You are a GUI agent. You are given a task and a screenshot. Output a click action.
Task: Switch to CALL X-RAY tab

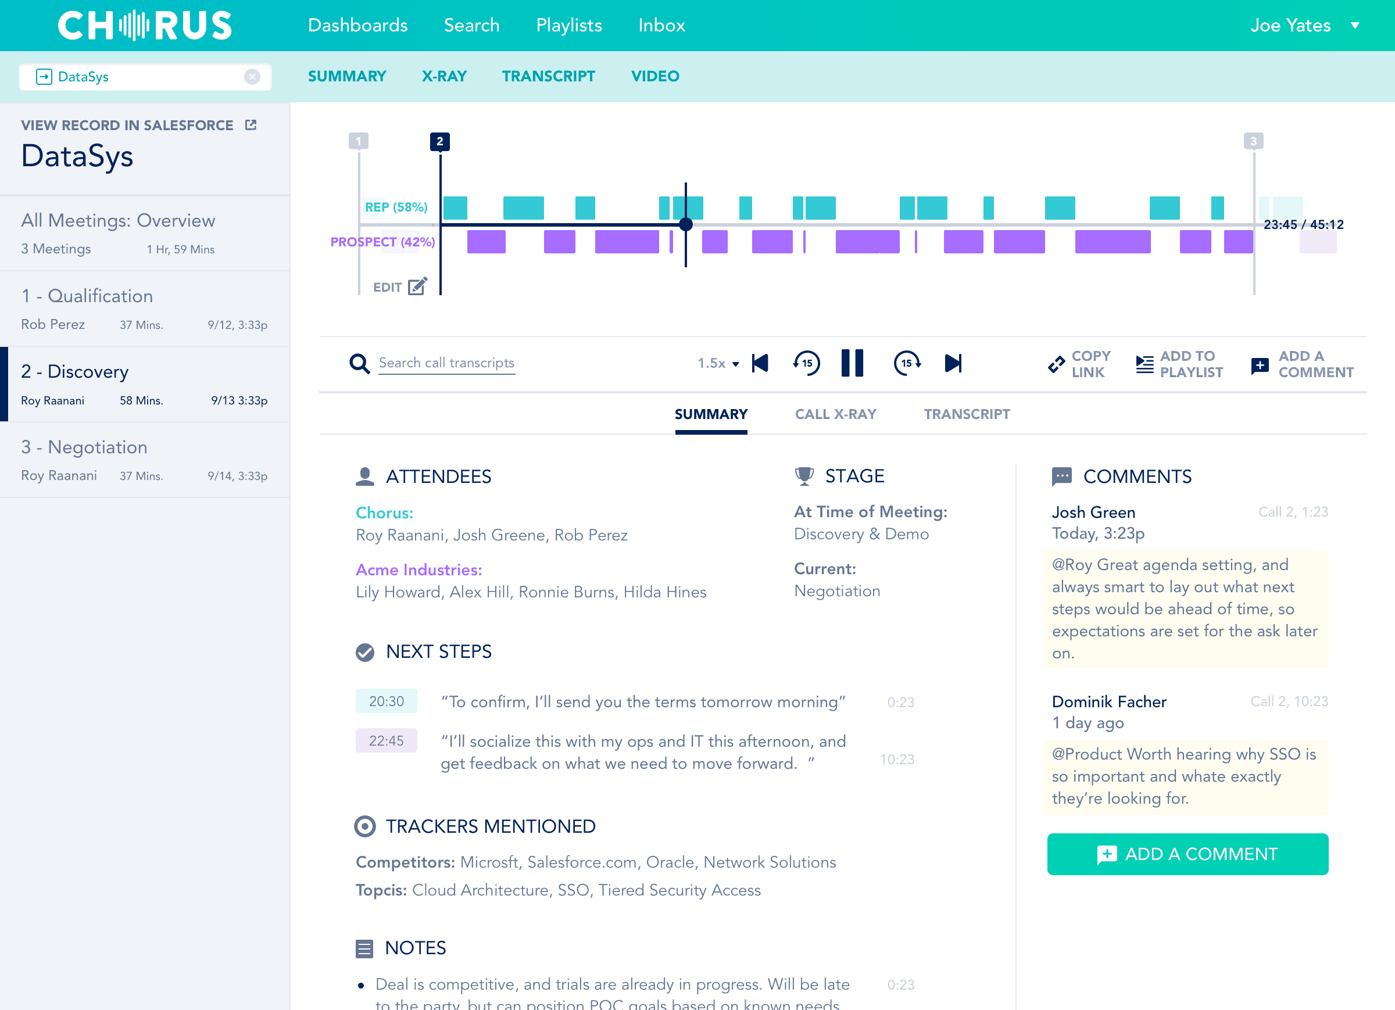pos(835,414)
